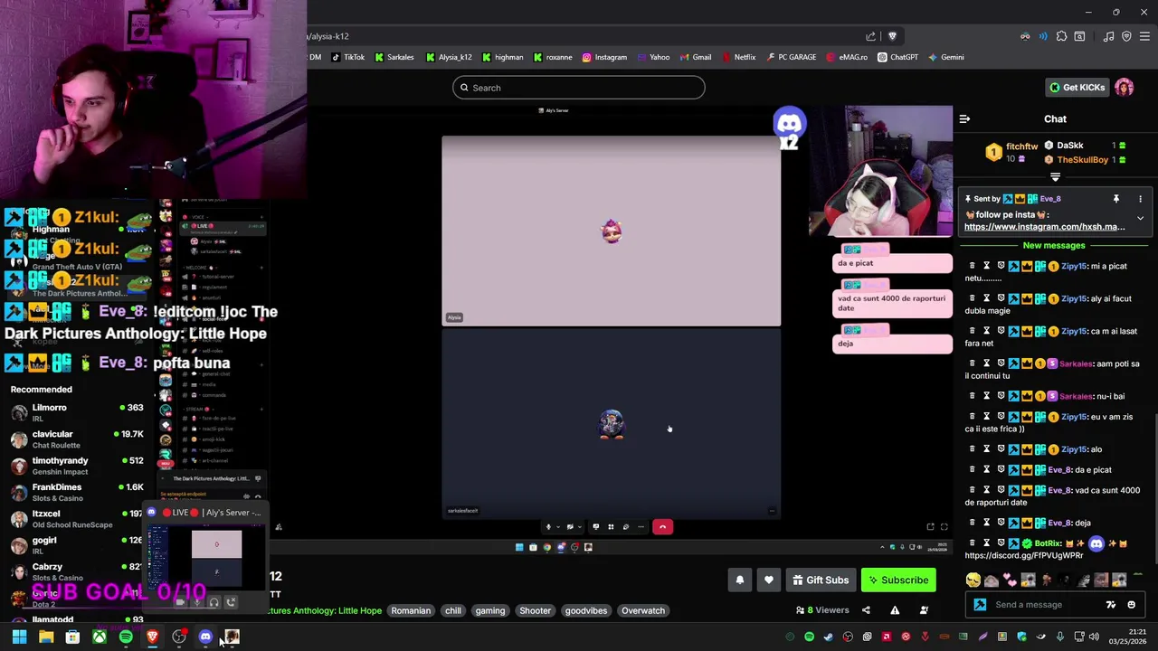
Task: Open the TikTok bookmark
Action: [x=347, y=57]
